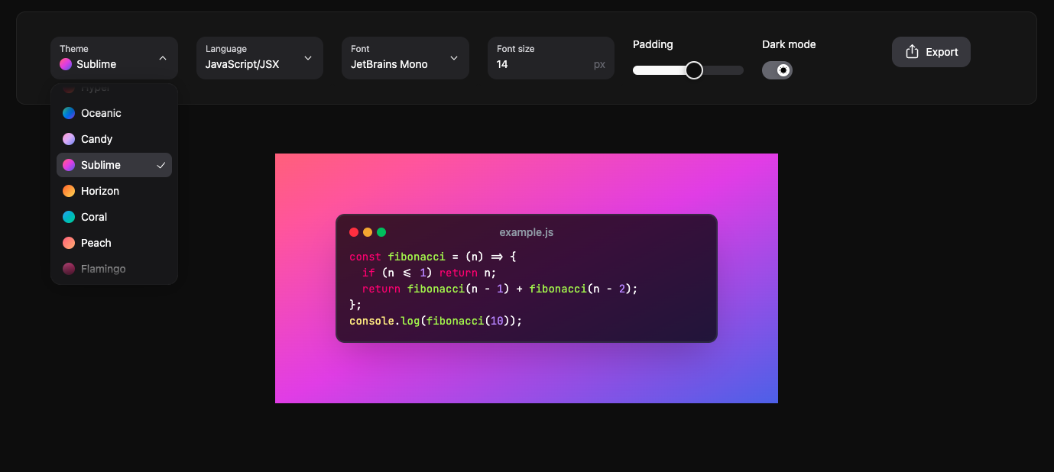The width and height of the screenshot is (1054, 472).
Task: Click the Padding slider handle
Action: point(693,70)
